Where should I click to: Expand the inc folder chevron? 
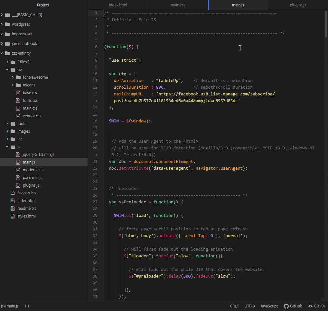[x=7, y=139]
